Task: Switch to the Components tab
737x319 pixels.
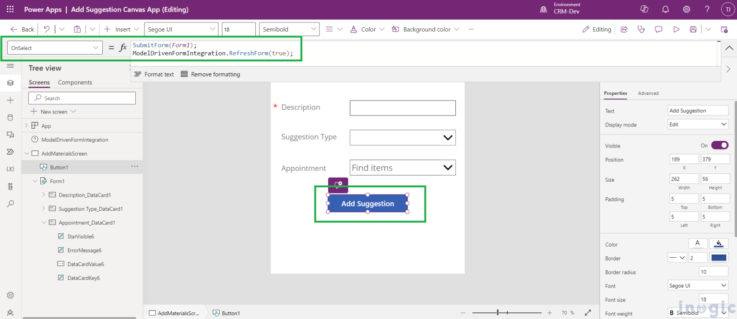Action: pos(75,82)
